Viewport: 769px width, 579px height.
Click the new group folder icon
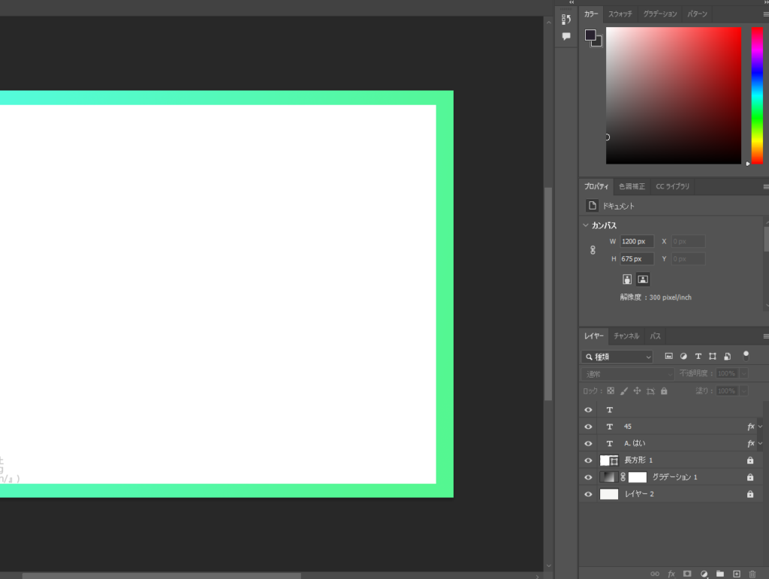[719, 574]
